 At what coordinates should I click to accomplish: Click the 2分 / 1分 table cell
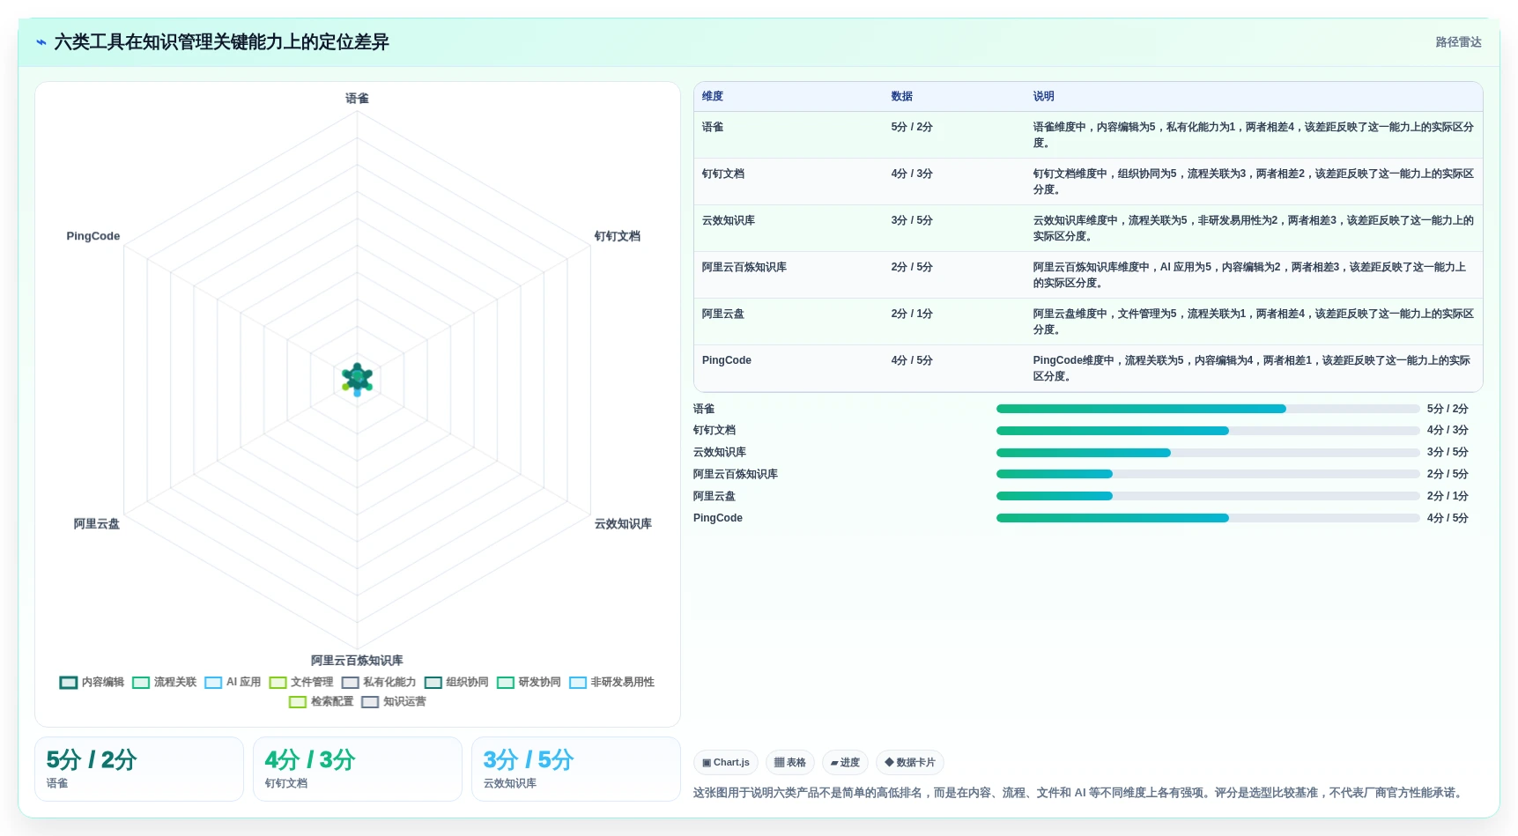point(912,314)
